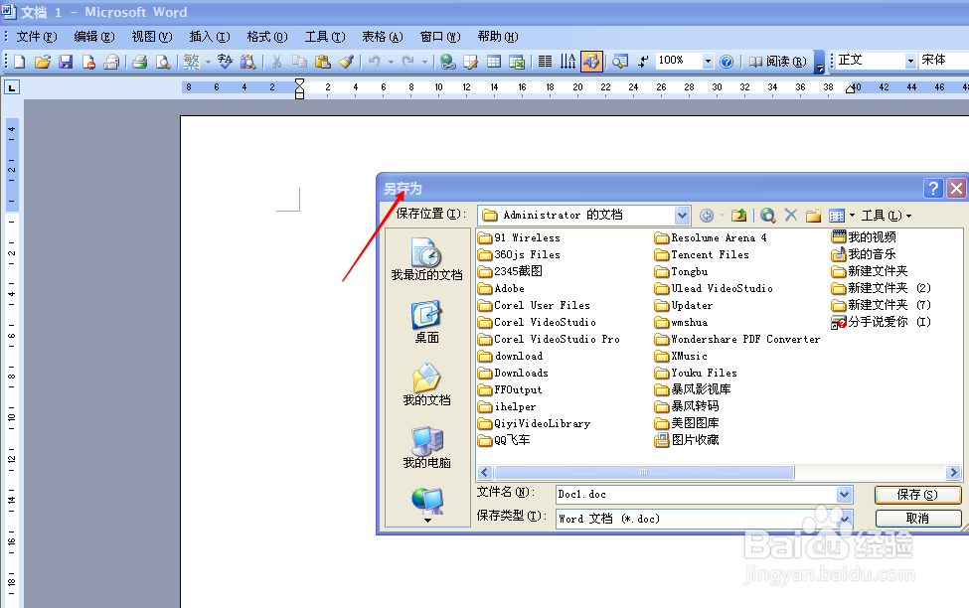Show more places via bottom arrow
This screenshot has width=969, height=608.
click(427, 521)
